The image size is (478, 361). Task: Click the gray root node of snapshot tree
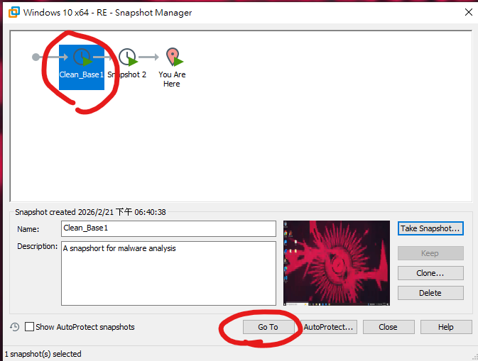tap(36, 57)
